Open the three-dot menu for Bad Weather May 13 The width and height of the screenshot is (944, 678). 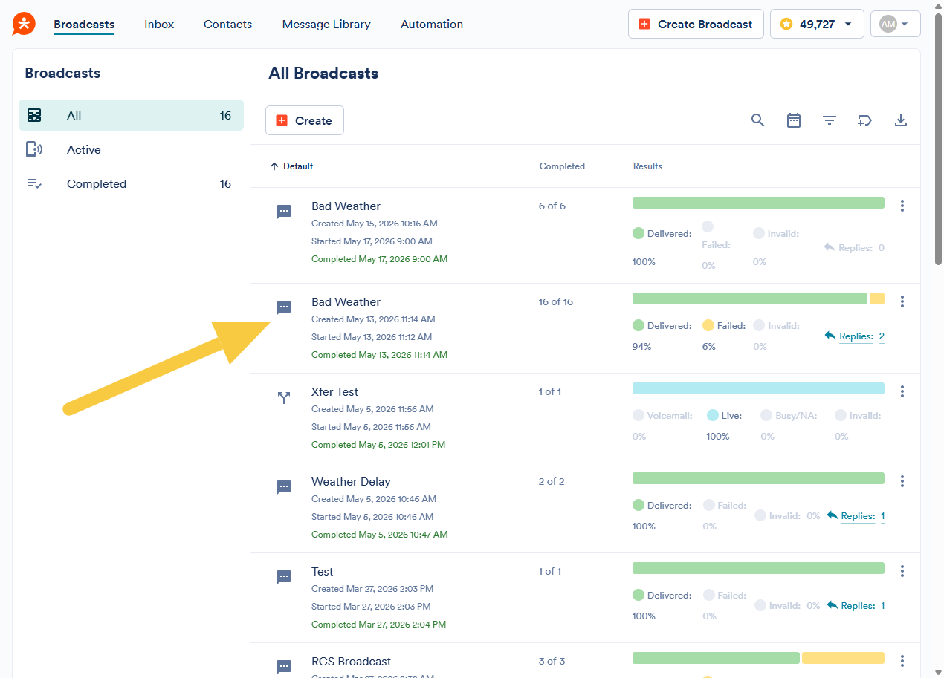pos(902,301)
